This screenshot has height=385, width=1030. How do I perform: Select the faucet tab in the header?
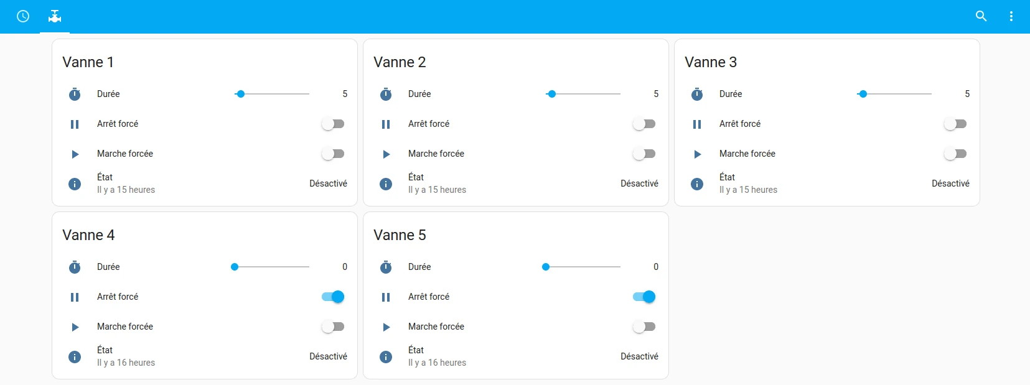point(55,17)
